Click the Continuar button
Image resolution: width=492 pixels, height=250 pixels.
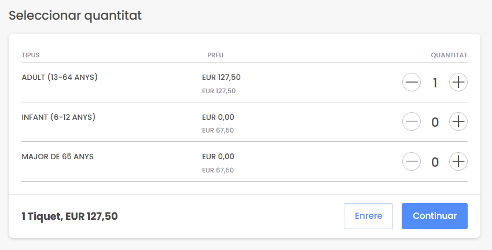click(434, 216)
